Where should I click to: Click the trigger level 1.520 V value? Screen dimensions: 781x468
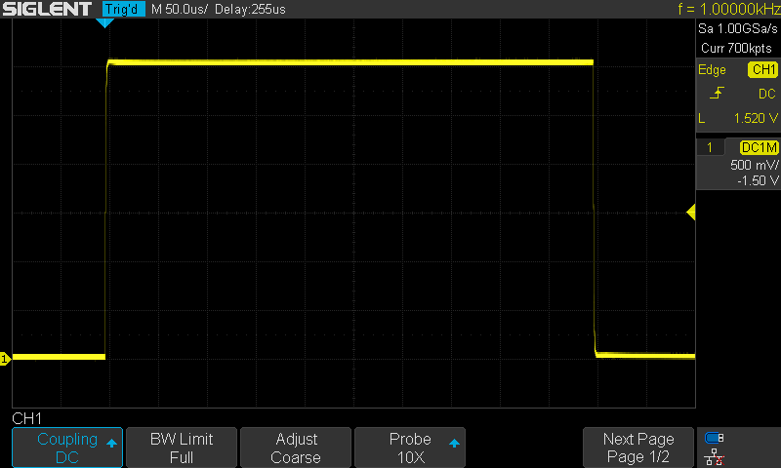pos(756,118)
